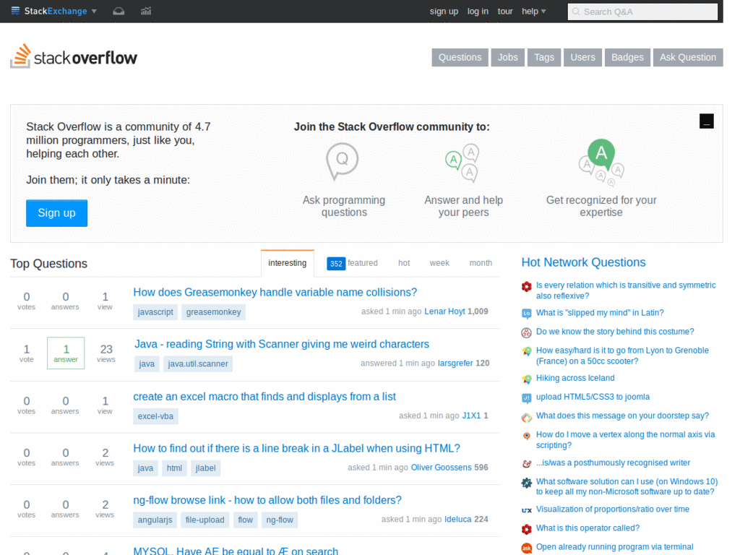Open the excel macro list question
740x555 pixels.
264,397
